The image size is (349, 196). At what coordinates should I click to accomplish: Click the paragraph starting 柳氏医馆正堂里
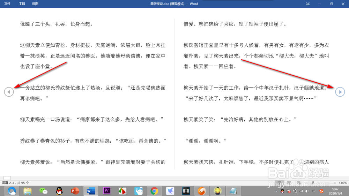tap(256, 56)
